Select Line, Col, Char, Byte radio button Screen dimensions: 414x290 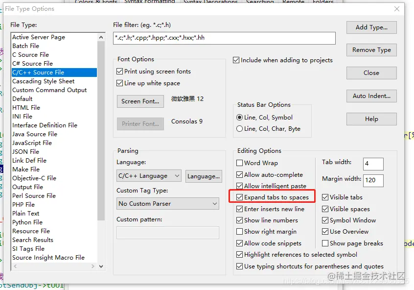(x=239, y=129)
